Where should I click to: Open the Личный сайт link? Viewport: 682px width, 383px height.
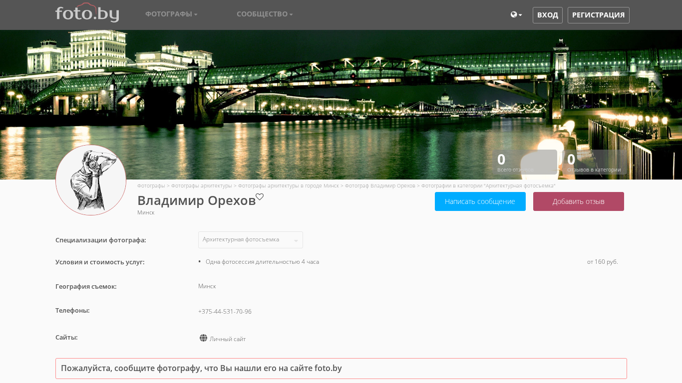pyautogui.click(x=228, y=339)
